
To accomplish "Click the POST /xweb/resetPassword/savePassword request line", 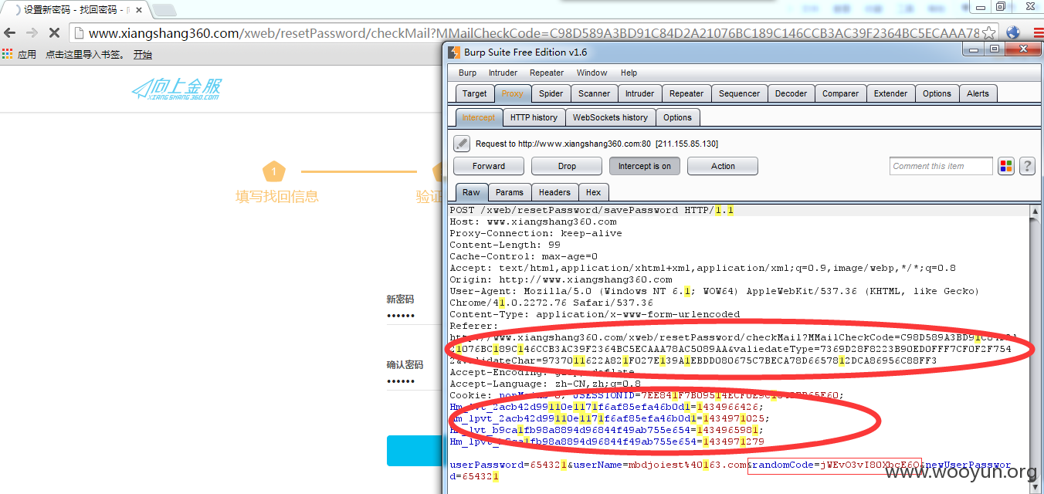I will (x=591, y=210).
